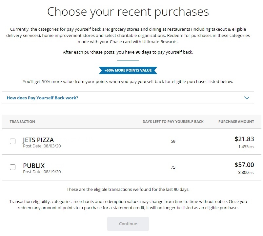Click the 59 days left value
Screen dimensions: 263x236
pyautogui.click(x=173, y=142)
